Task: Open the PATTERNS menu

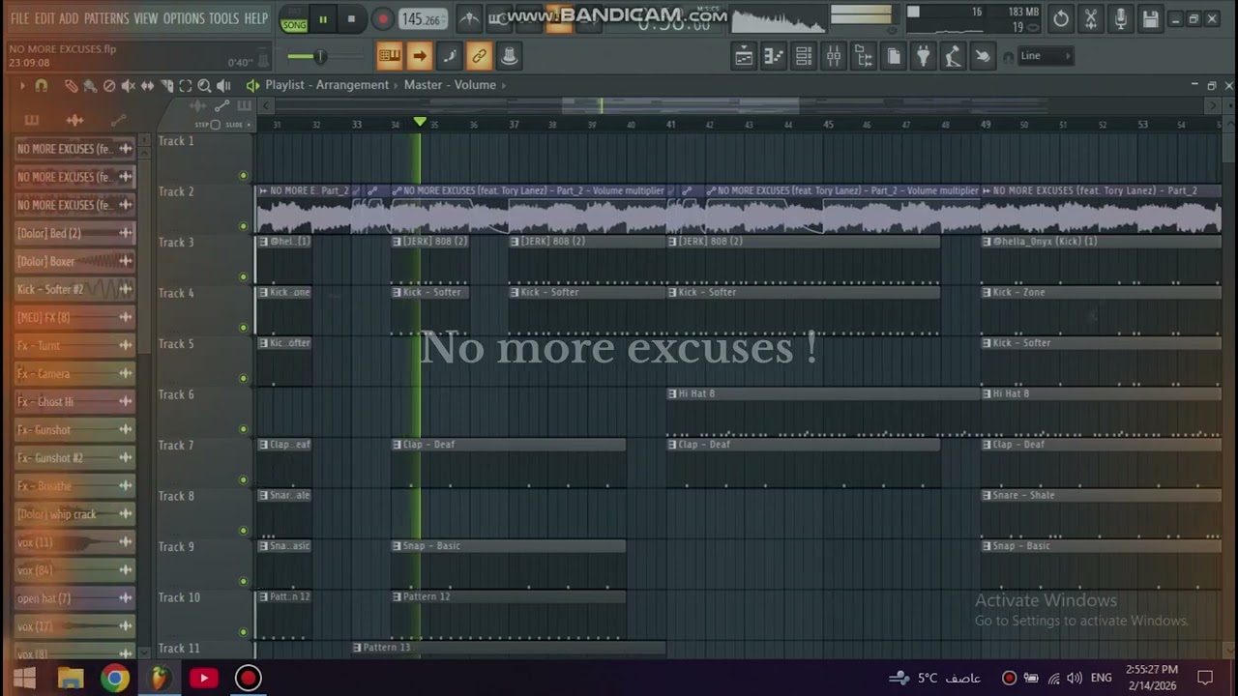Action: pos(106,18)
